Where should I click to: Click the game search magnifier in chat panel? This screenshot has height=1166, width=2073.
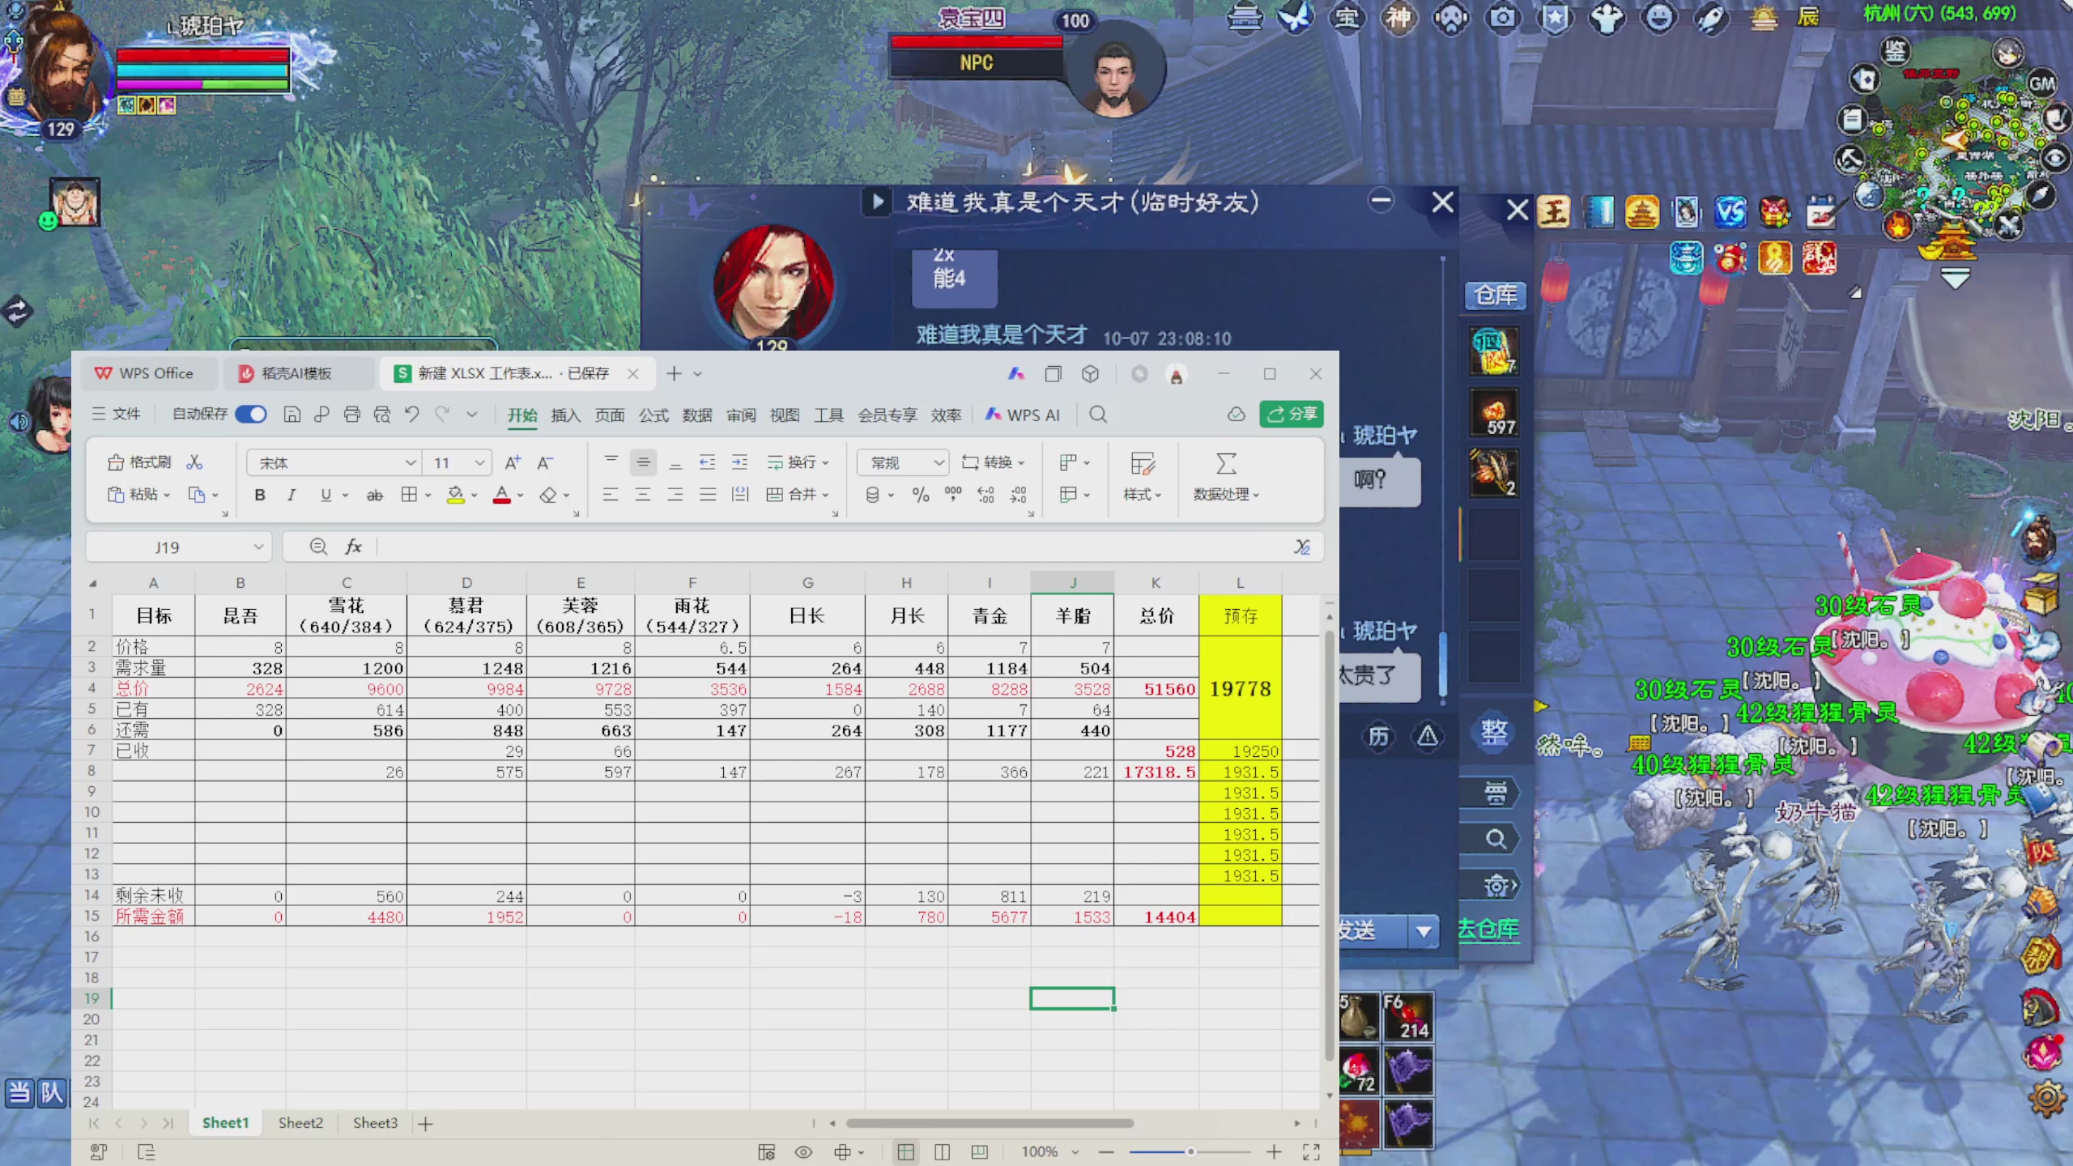point(1495,839)
